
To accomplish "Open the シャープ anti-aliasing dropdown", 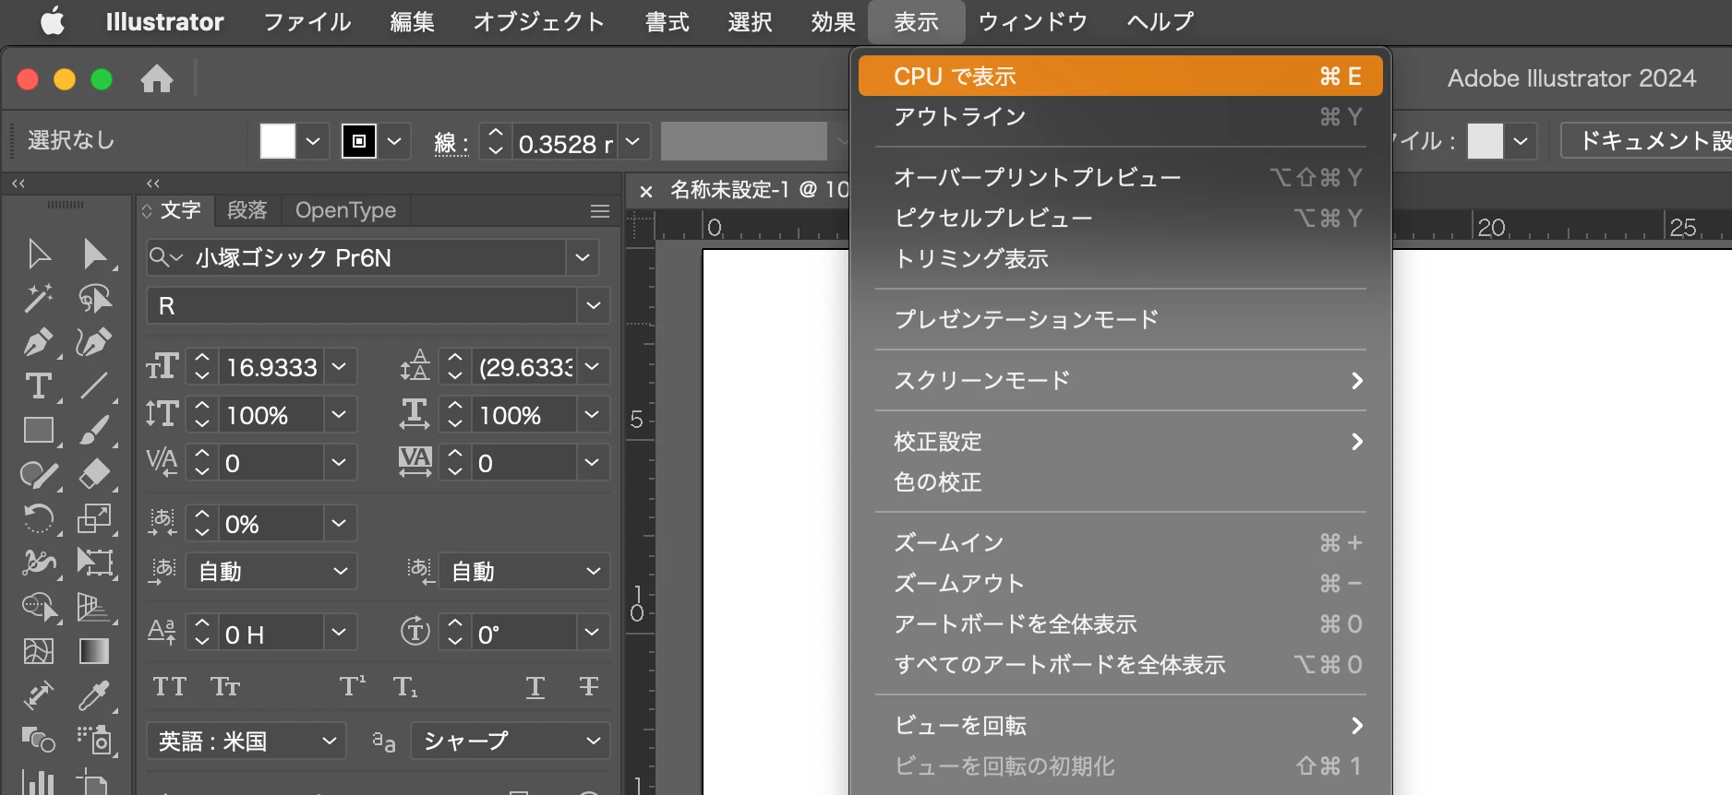I will click(511, 741).
